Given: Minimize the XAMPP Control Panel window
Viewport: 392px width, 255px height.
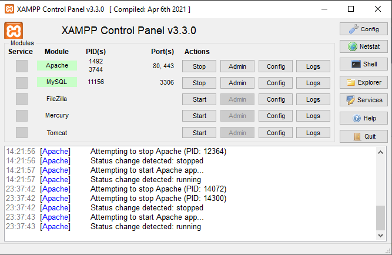Looking at the screenshot, I should point(324,9).
